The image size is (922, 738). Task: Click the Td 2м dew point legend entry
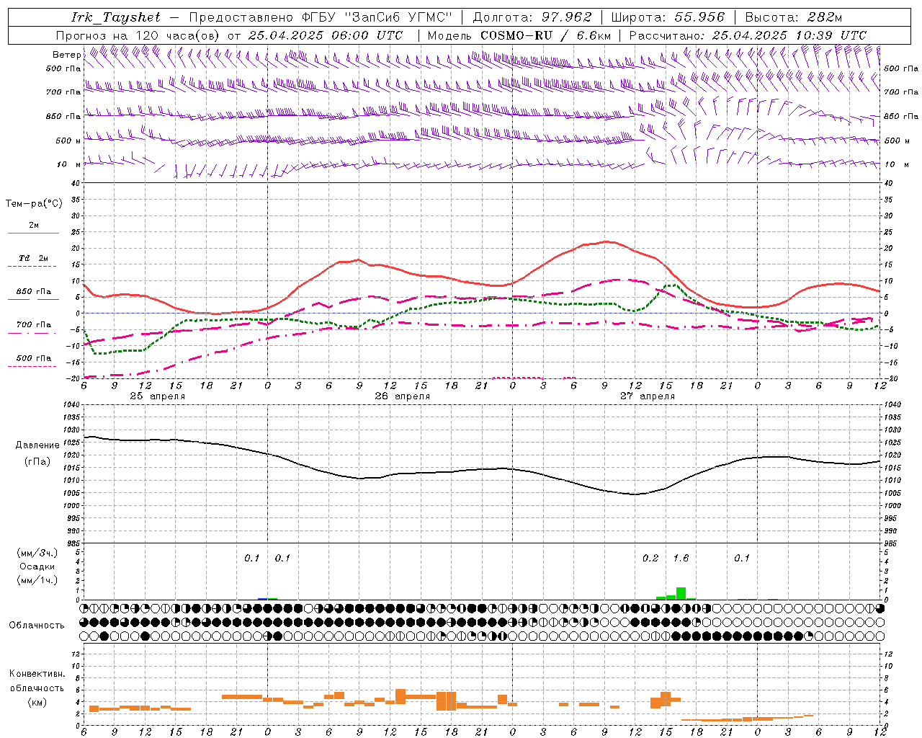(34, 258)
